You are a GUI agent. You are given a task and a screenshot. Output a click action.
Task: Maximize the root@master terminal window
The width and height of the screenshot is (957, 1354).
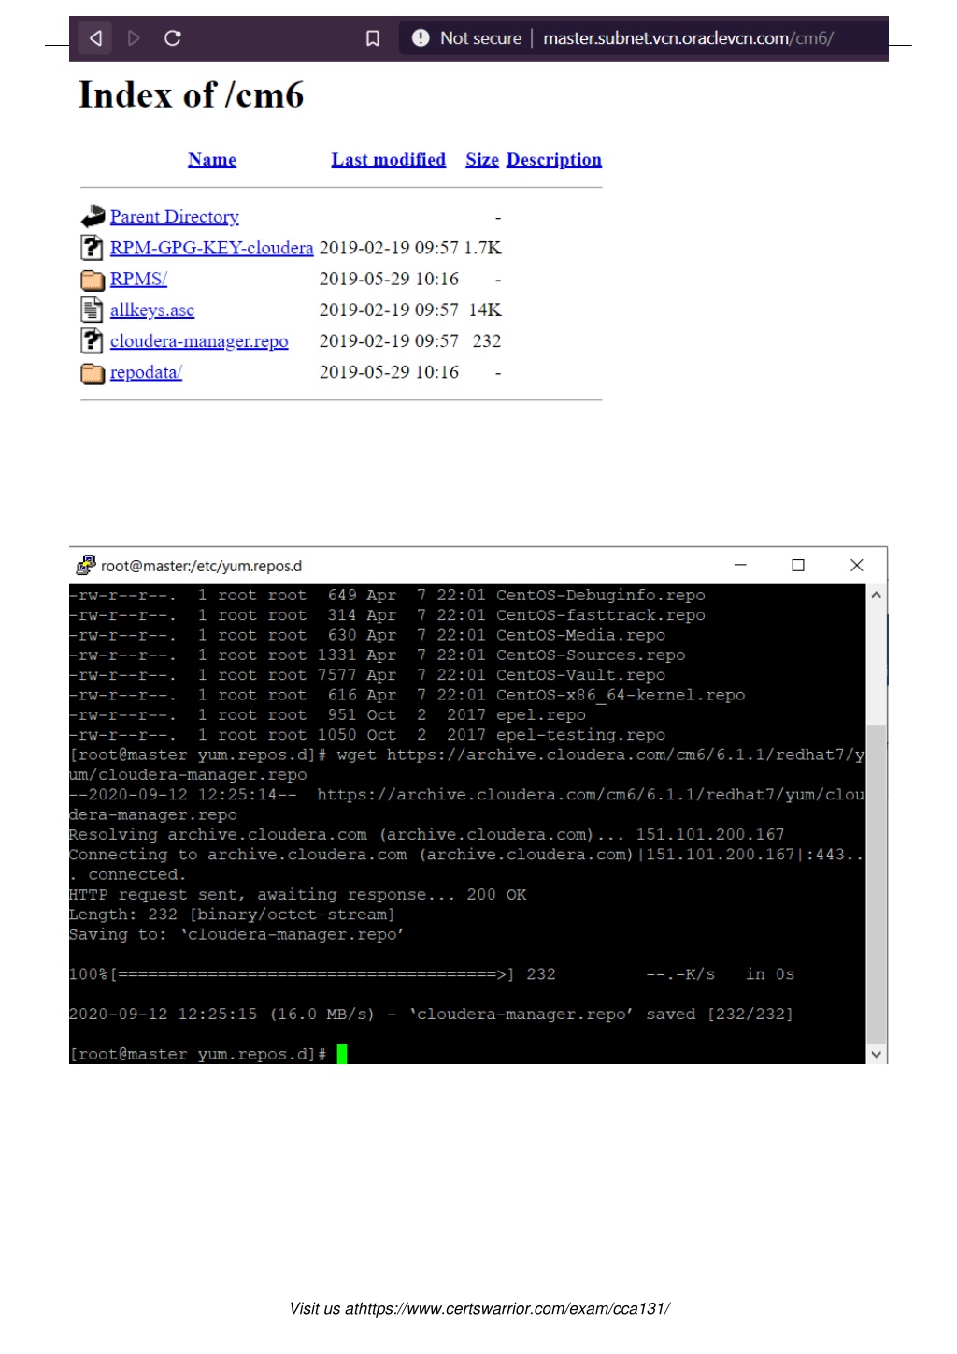pos(798,565)
